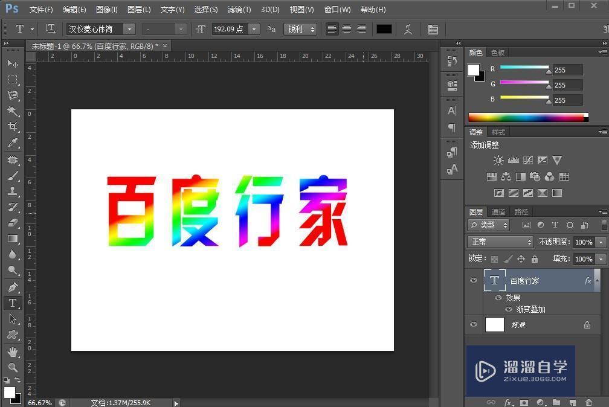The image size is (609, 407).
Task: Open the font size dropdown 192.09 点
Action: (254, 29)
